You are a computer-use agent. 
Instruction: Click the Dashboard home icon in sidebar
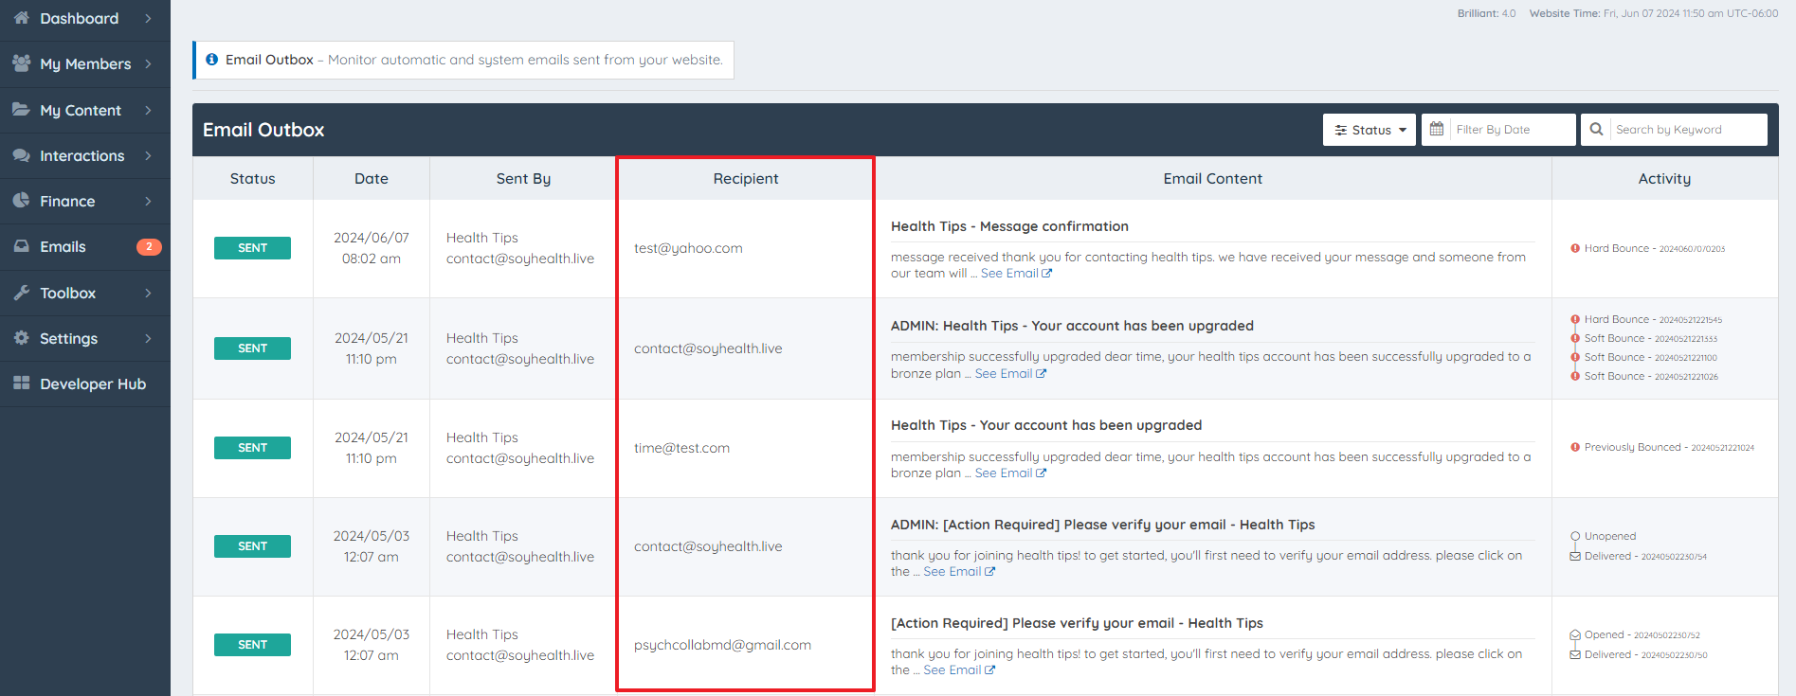(21, 18)
